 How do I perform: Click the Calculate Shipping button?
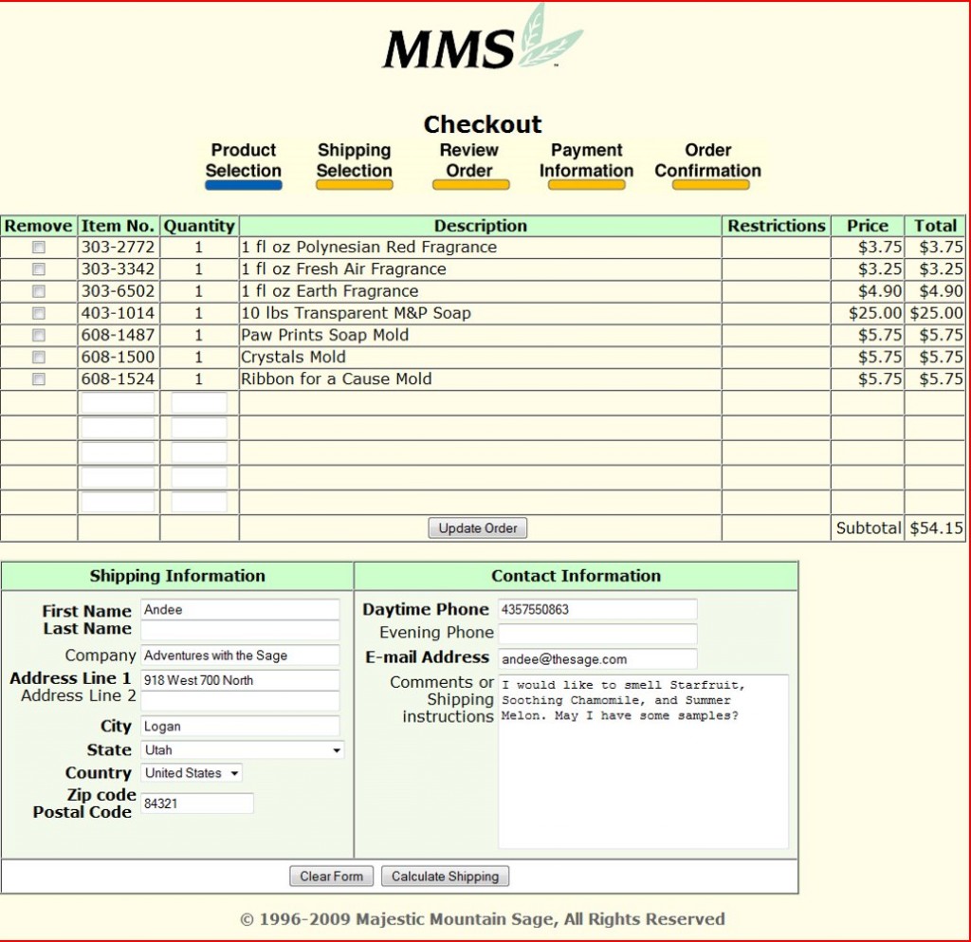(x=445, y=877)
